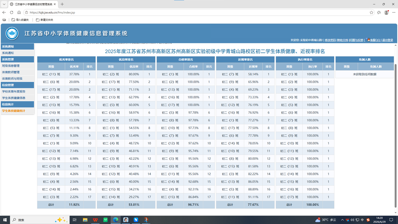Click the 未获取到任何数据 message
This screenshot has width=398, height=224.
tap(365, 74)
